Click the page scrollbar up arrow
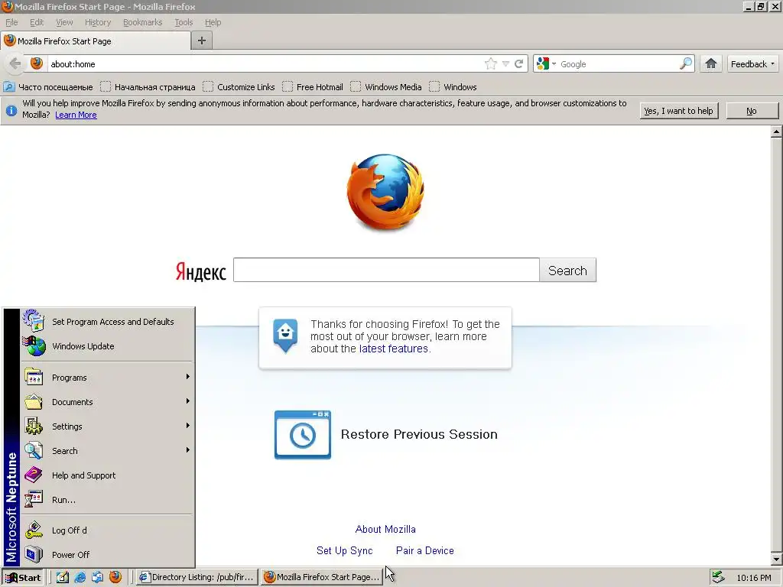Screen dimensions: 783x587 coord(777,131)
